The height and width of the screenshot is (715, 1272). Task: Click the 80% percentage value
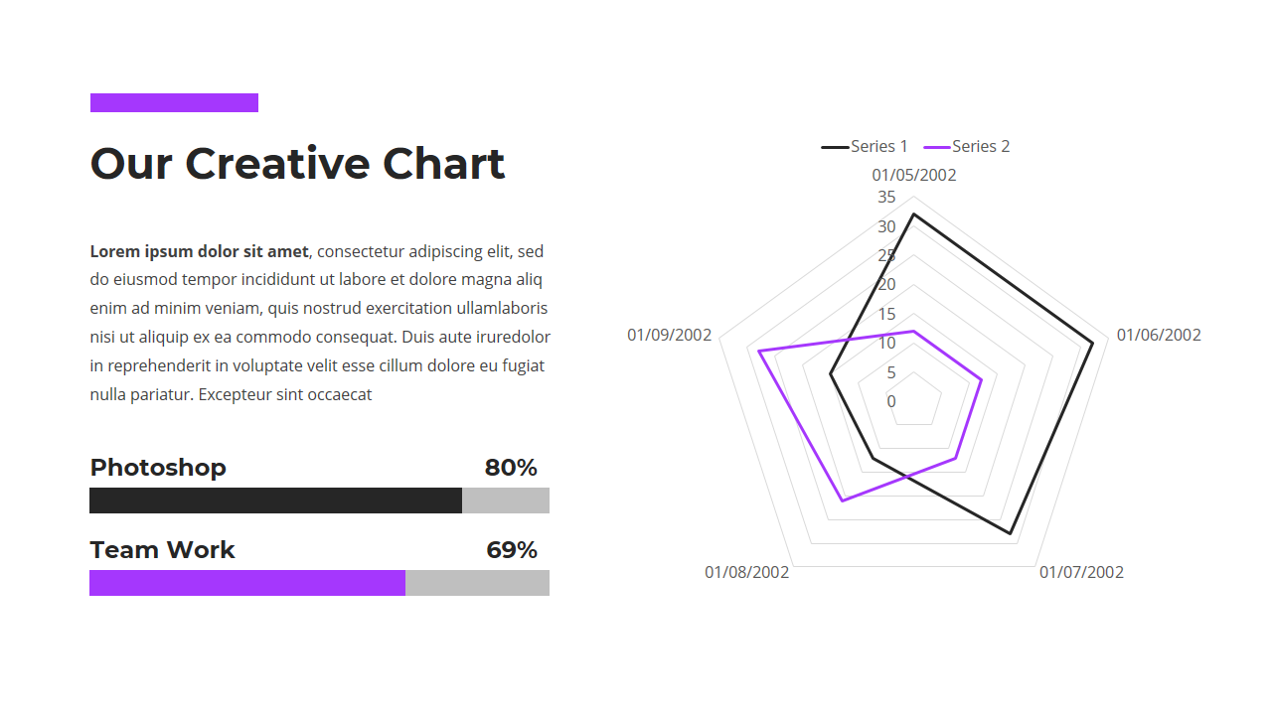[511, 468]
